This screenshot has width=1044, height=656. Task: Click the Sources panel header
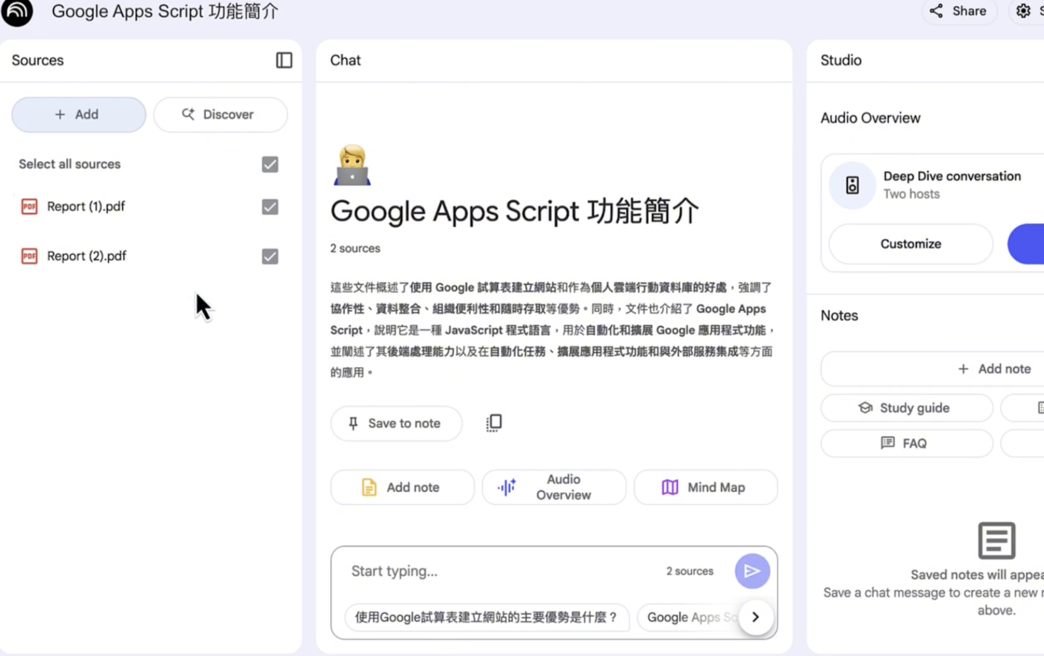pyautogui.click(x=38, y=60)
